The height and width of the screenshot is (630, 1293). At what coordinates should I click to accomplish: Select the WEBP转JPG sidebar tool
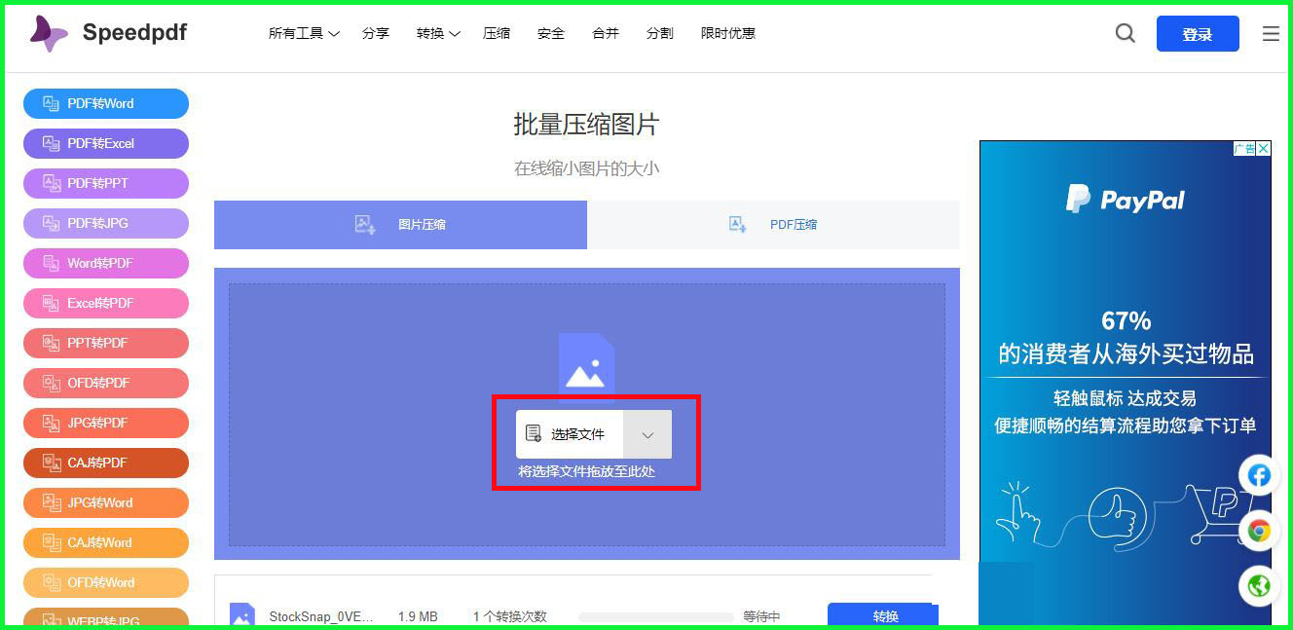point(105,619)
